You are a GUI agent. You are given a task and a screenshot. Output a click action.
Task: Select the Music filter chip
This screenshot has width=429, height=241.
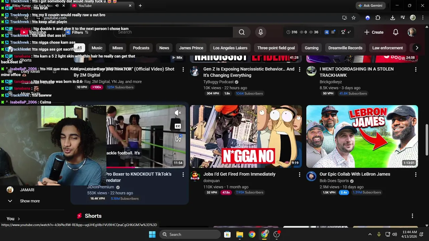point(97,48)
